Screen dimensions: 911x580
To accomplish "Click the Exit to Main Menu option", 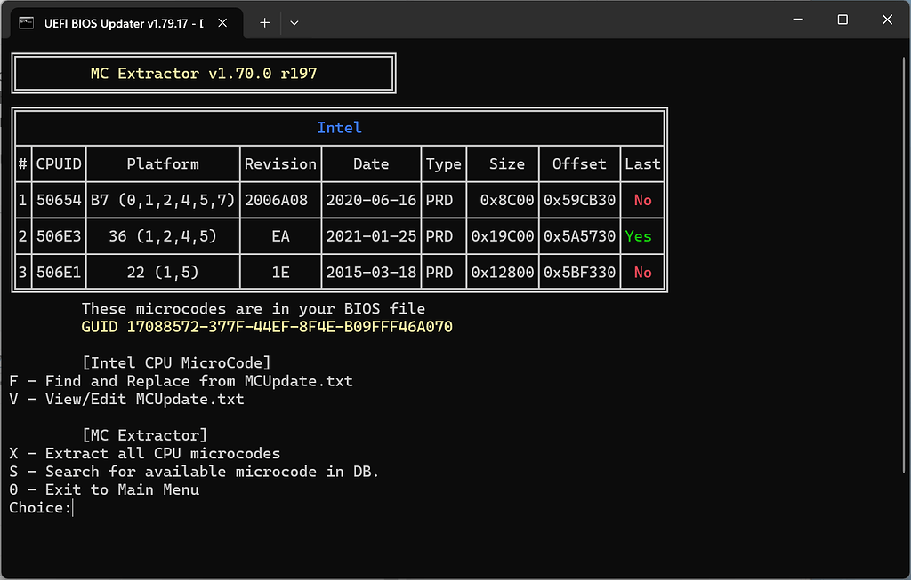I will coord(104,489).
